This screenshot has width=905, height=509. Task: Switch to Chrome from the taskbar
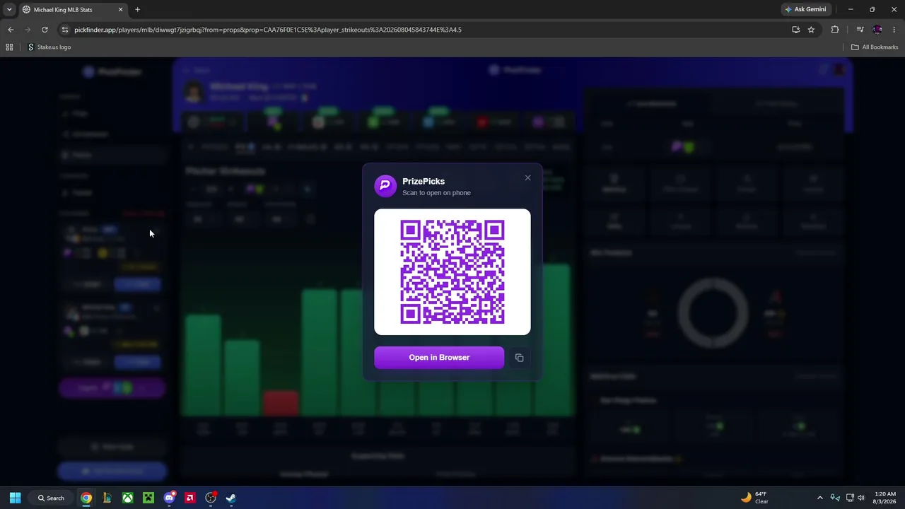[x=86, y=498]
